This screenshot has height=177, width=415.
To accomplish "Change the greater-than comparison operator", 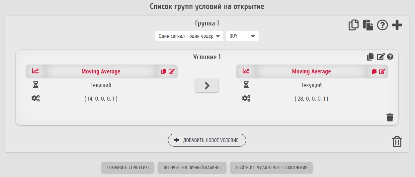I will [x=207, y=86].
